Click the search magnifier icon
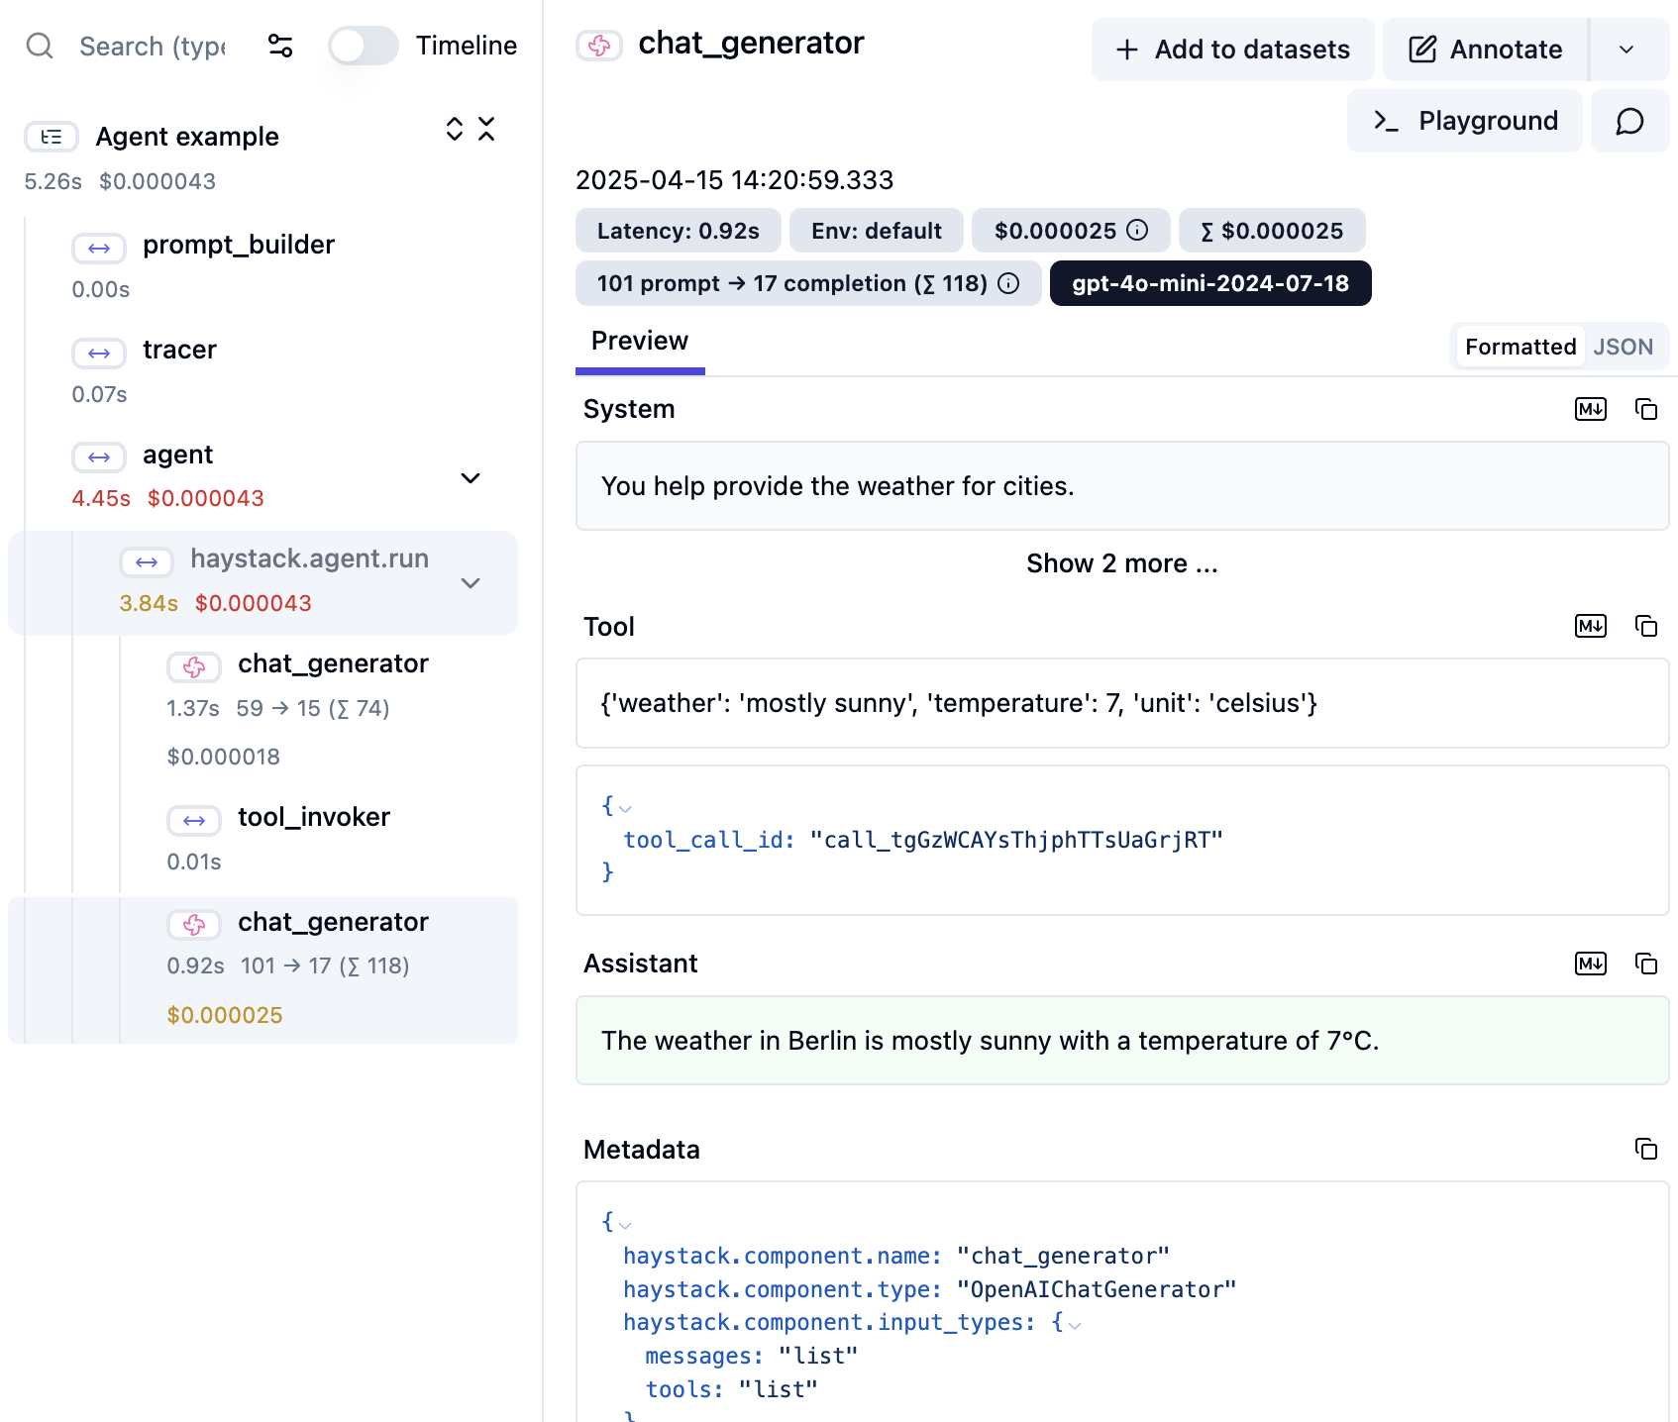This screenshot has height=1422, width=1678. point(39,46)
